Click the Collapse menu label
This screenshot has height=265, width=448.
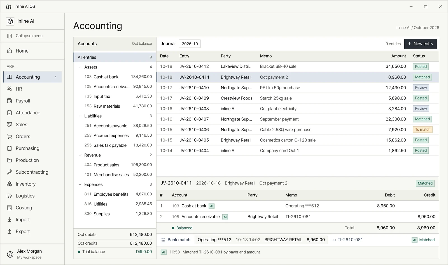pyautogui.click(x=29, y=36)
